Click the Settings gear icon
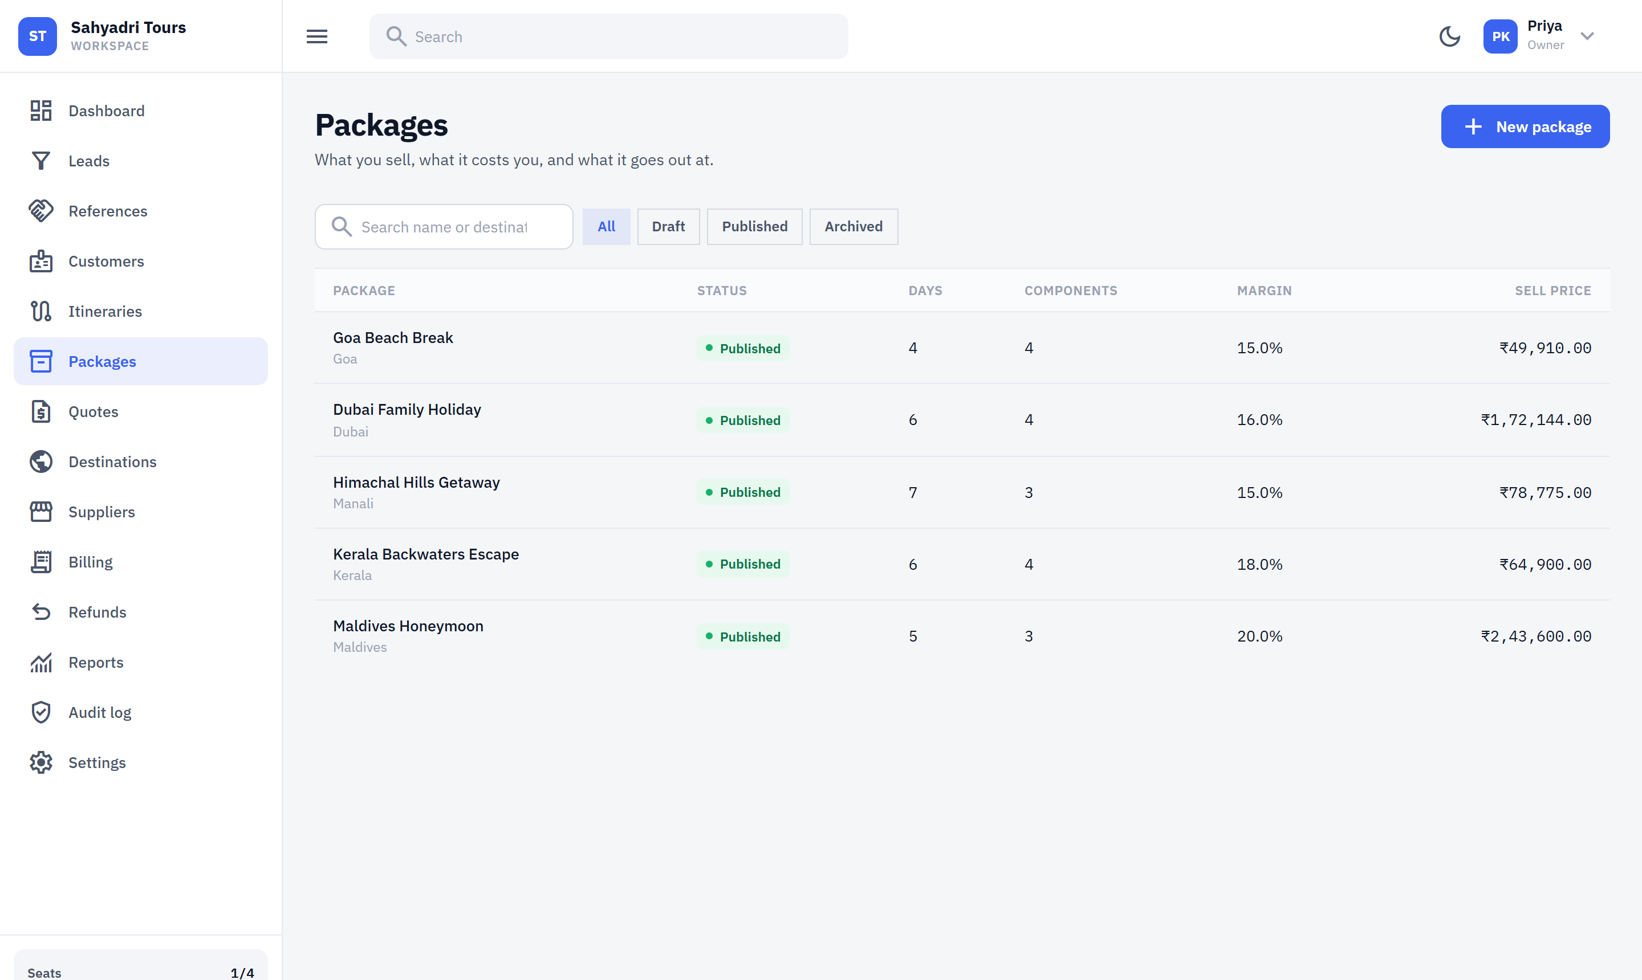The image size is (1642, 980). point(40,763)
